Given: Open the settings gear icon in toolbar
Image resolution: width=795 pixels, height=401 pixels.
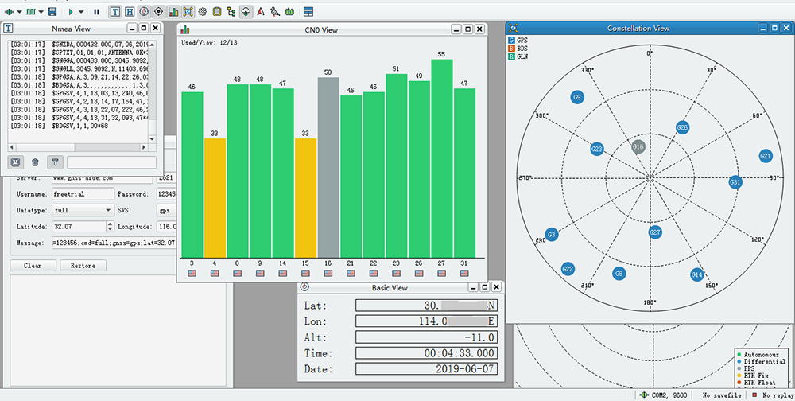Looking at the screenshot, I should tap(202, 12).
